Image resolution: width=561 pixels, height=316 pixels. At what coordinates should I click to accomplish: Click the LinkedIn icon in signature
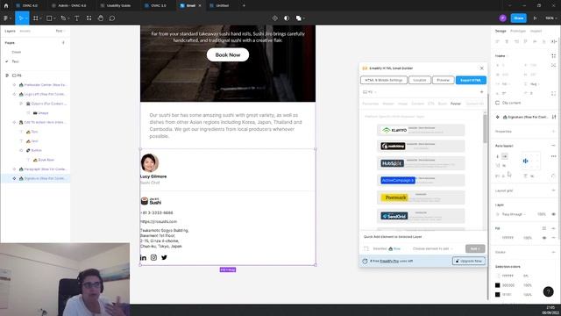click(x=143, y=257)
